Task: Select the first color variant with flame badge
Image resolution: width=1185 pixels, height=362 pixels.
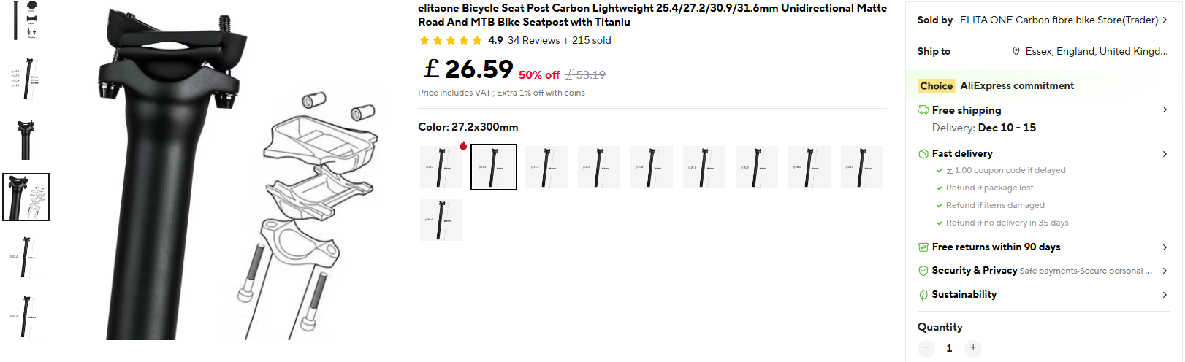Action: (441, 167)
